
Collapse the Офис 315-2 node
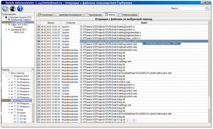6,25
